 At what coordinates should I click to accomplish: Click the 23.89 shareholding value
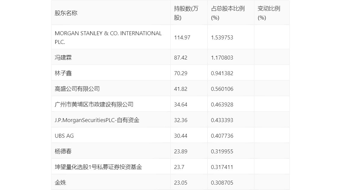pos(180,152)
